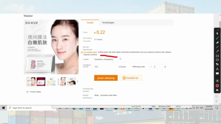
Task: Click the pesan sekarang order button
Action: pos(106,78)
